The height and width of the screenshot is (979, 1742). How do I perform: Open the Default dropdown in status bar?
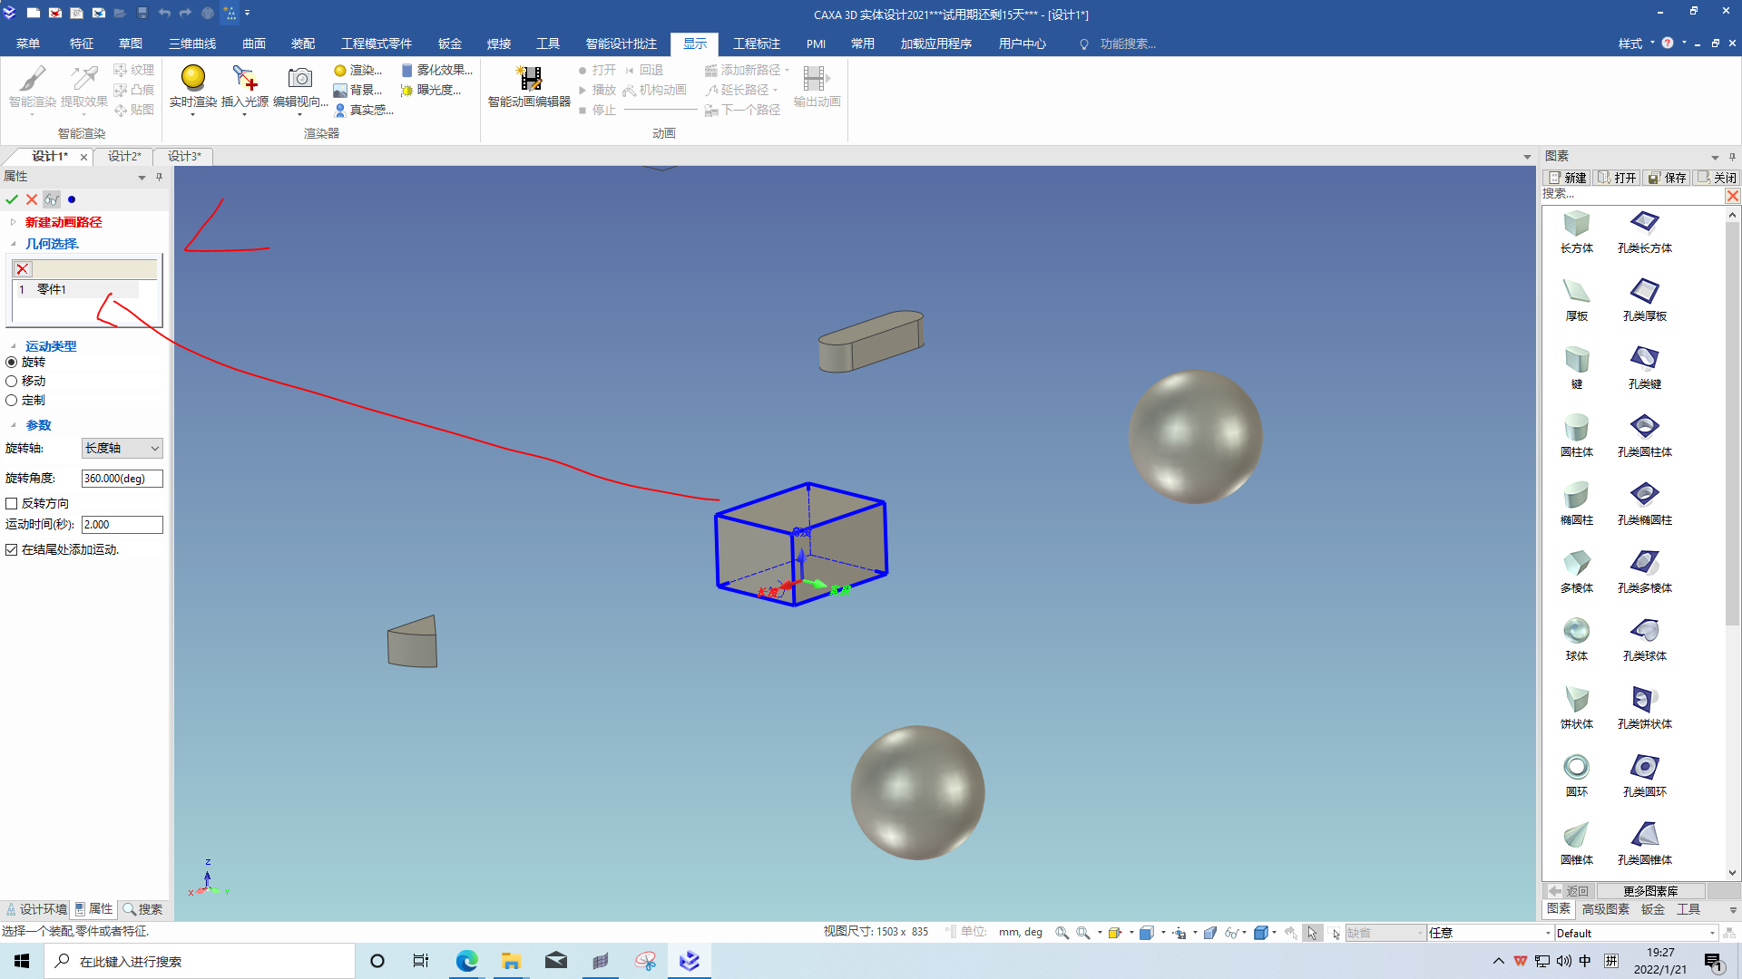pos(1711,933)
